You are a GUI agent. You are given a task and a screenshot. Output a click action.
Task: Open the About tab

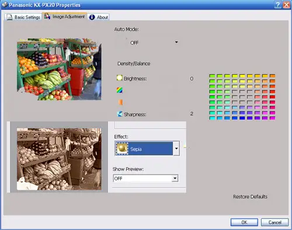click(x=99, y=17)
